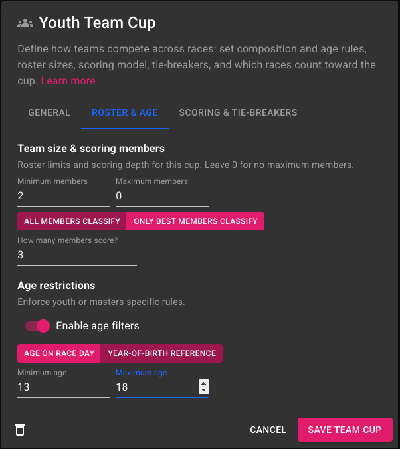Image resolution: width=400 pixels, height=449 pixels.
Task: Cancel the team cup dialog
Action: 268,430
